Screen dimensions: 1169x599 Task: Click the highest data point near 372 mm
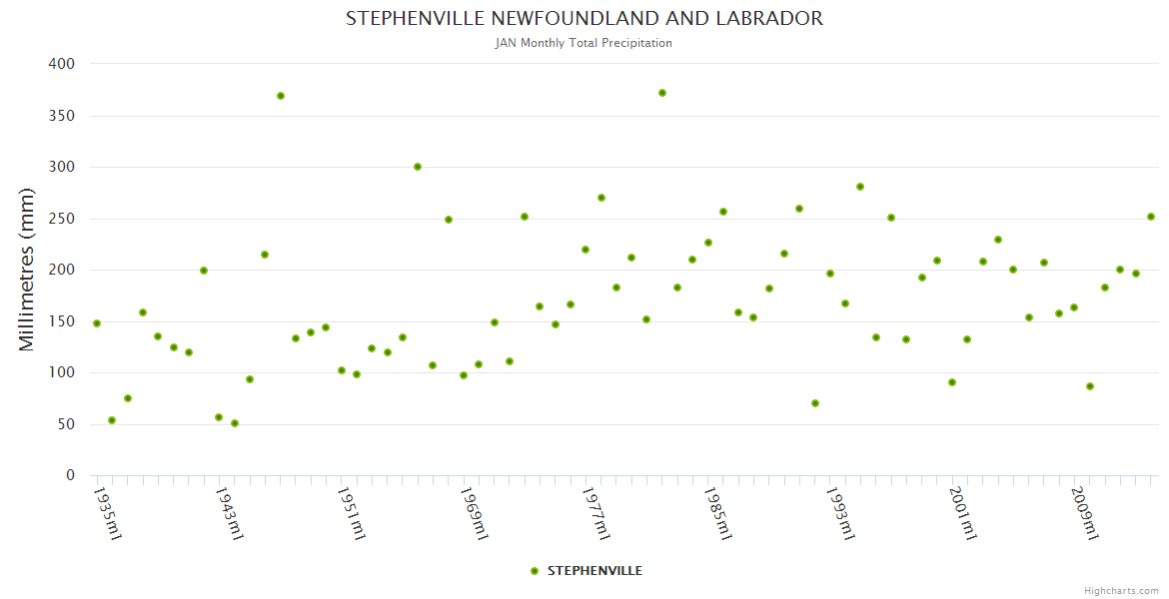pos(662,93)
